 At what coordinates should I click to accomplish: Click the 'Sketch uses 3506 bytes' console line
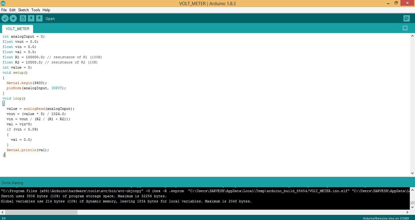(84, 196)
